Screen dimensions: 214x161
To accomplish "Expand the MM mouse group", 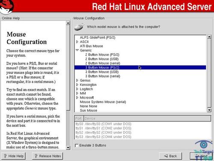I will (x=77, y=93).
